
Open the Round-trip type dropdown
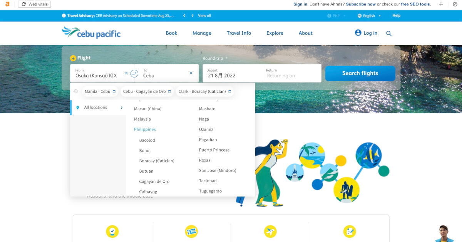215,59
